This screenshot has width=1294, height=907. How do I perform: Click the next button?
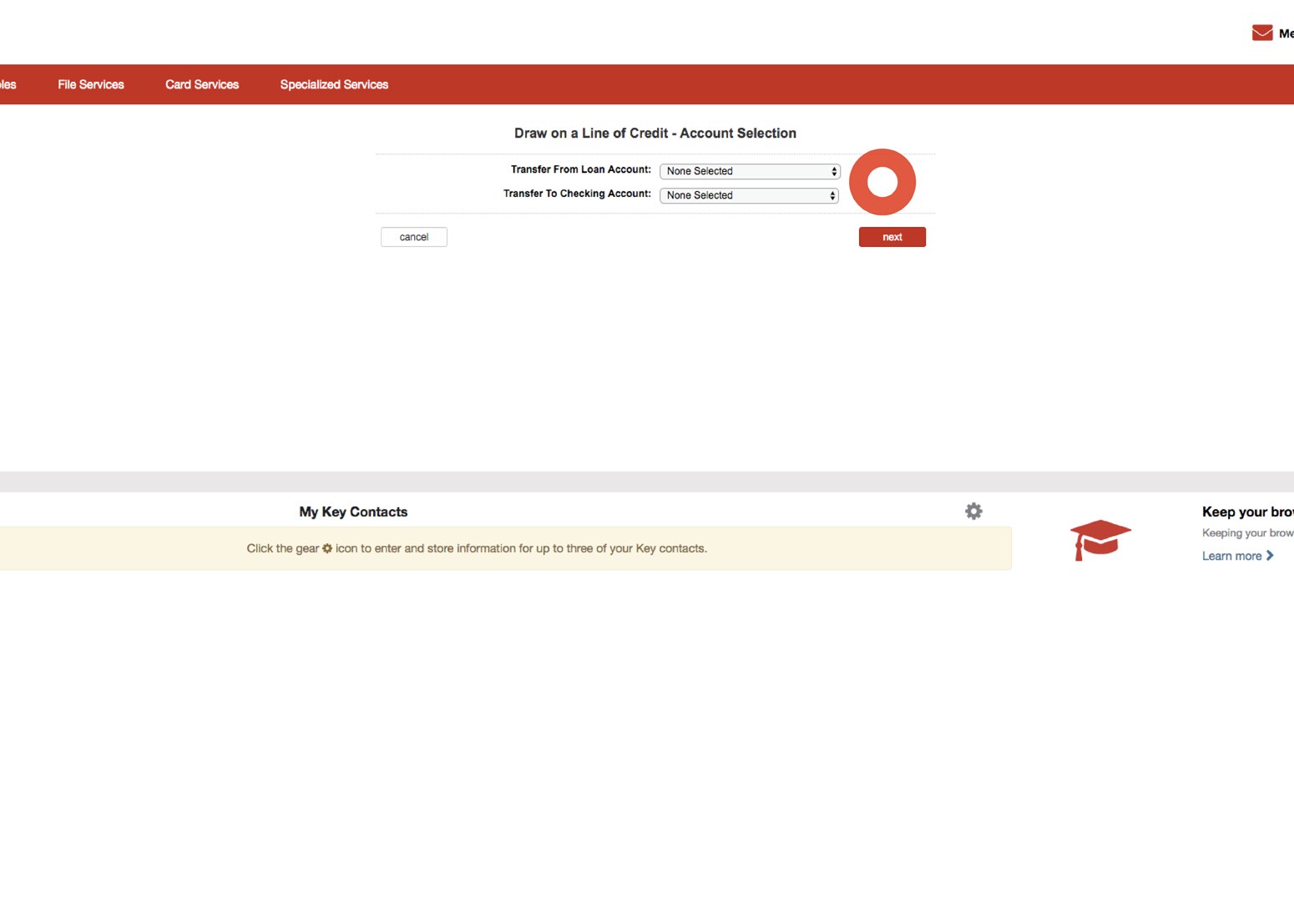point(892,237)
